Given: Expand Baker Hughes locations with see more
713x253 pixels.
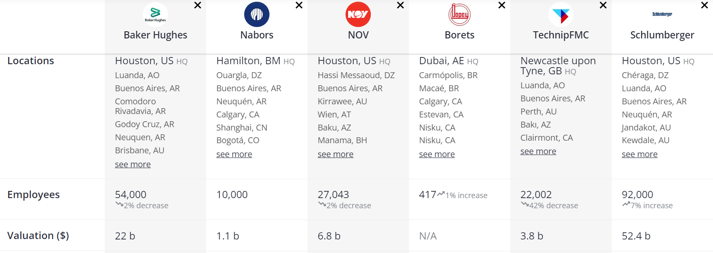Looking at the screenshot, I should click(x=133, y=164).
